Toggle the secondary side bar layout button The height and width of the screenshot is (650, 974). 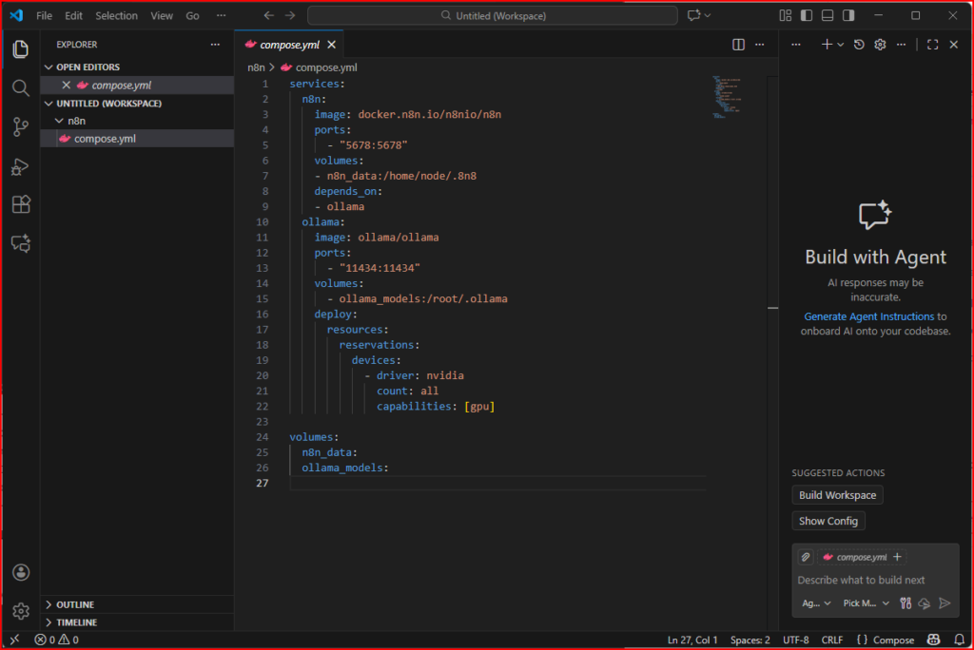click(848, 15)
